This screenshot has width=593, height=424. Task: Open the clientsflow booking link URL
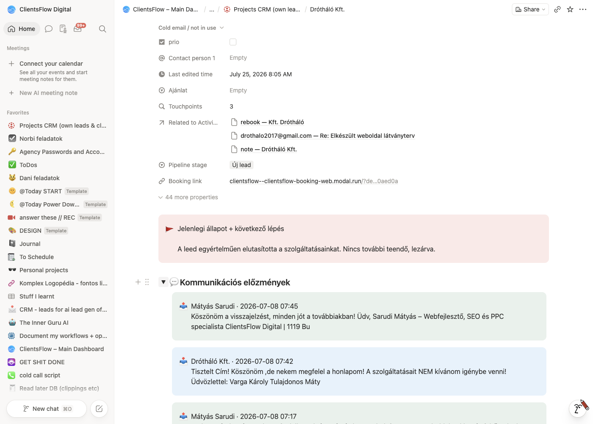pos(313,181)
